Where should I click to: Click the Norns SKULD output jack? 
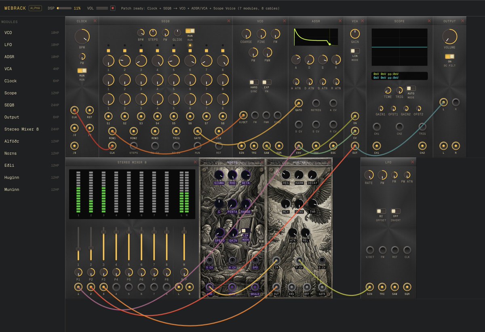tap(255, 287)
